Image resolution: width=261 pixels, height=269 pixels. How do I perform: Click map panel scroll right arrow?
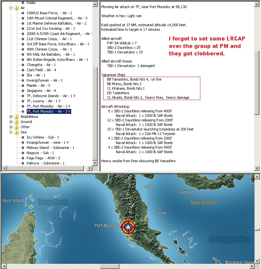tap(252, 266)
